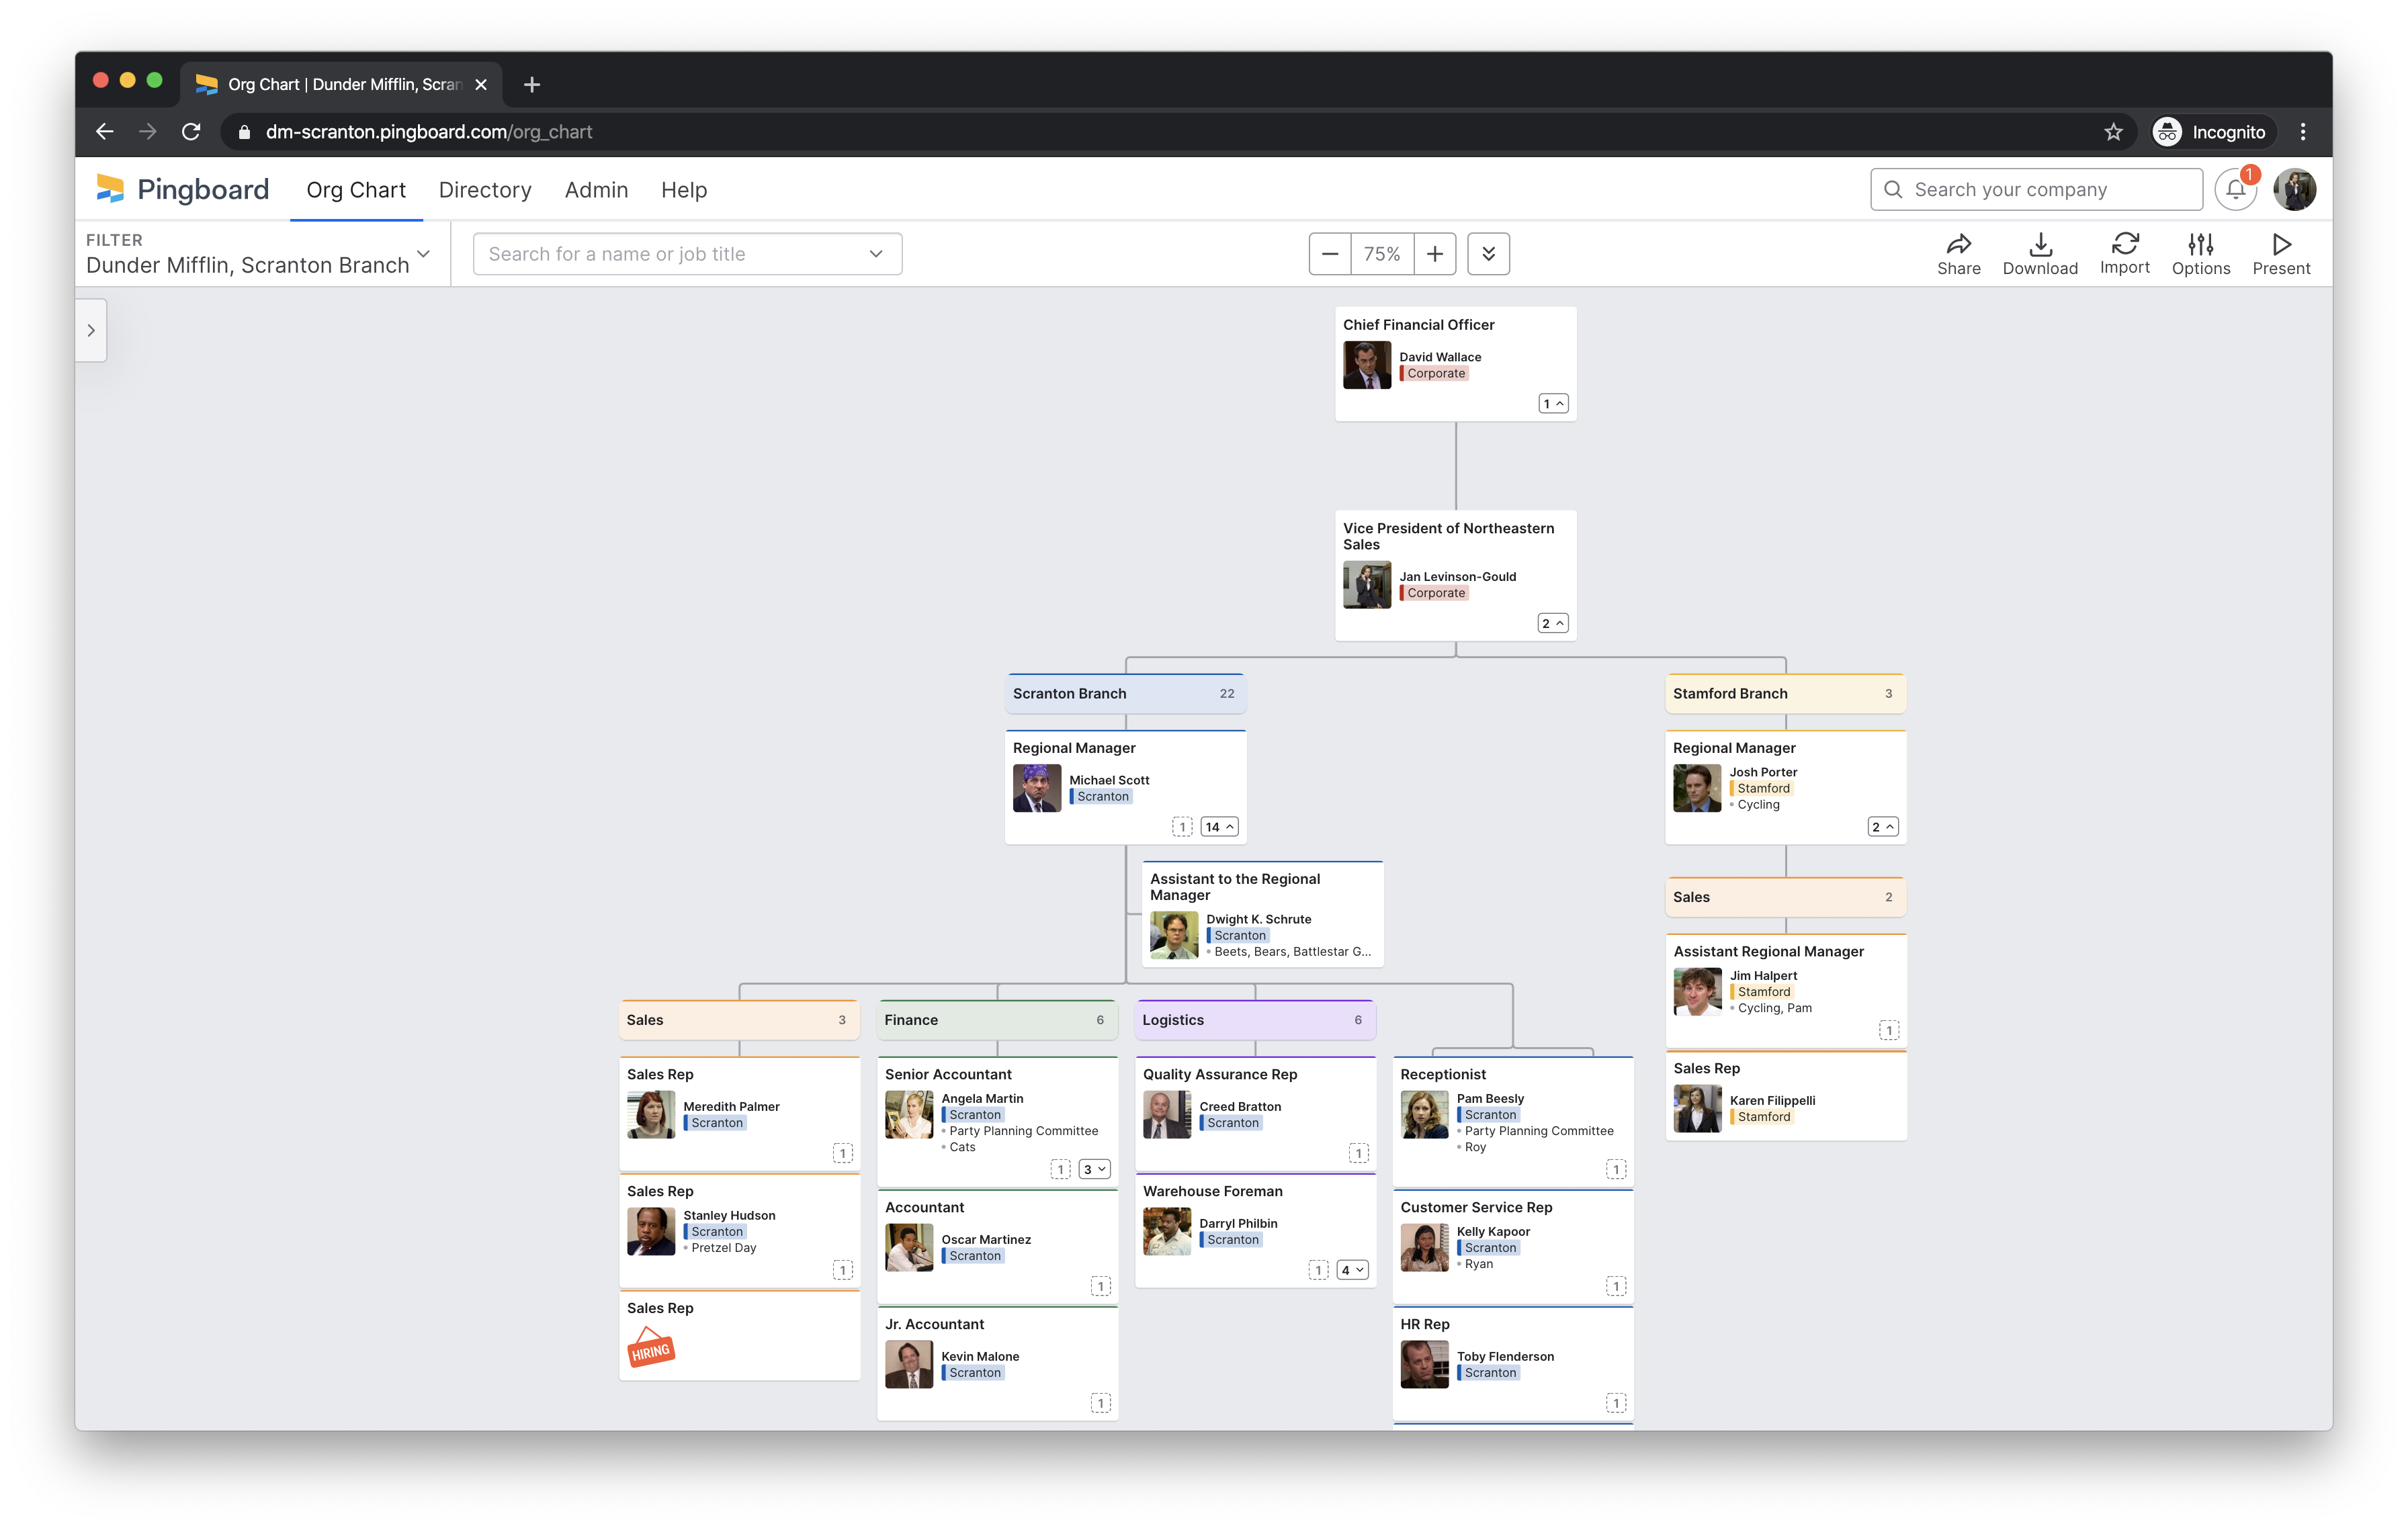Open the Help menu
The image size is (2408, 1530).
coord(684,190)
